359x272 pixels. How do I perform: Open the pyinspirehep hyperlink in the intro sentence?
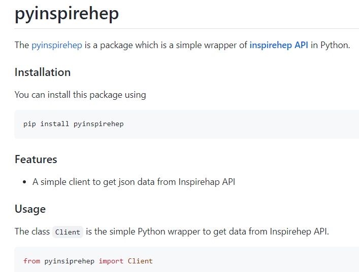57,45
